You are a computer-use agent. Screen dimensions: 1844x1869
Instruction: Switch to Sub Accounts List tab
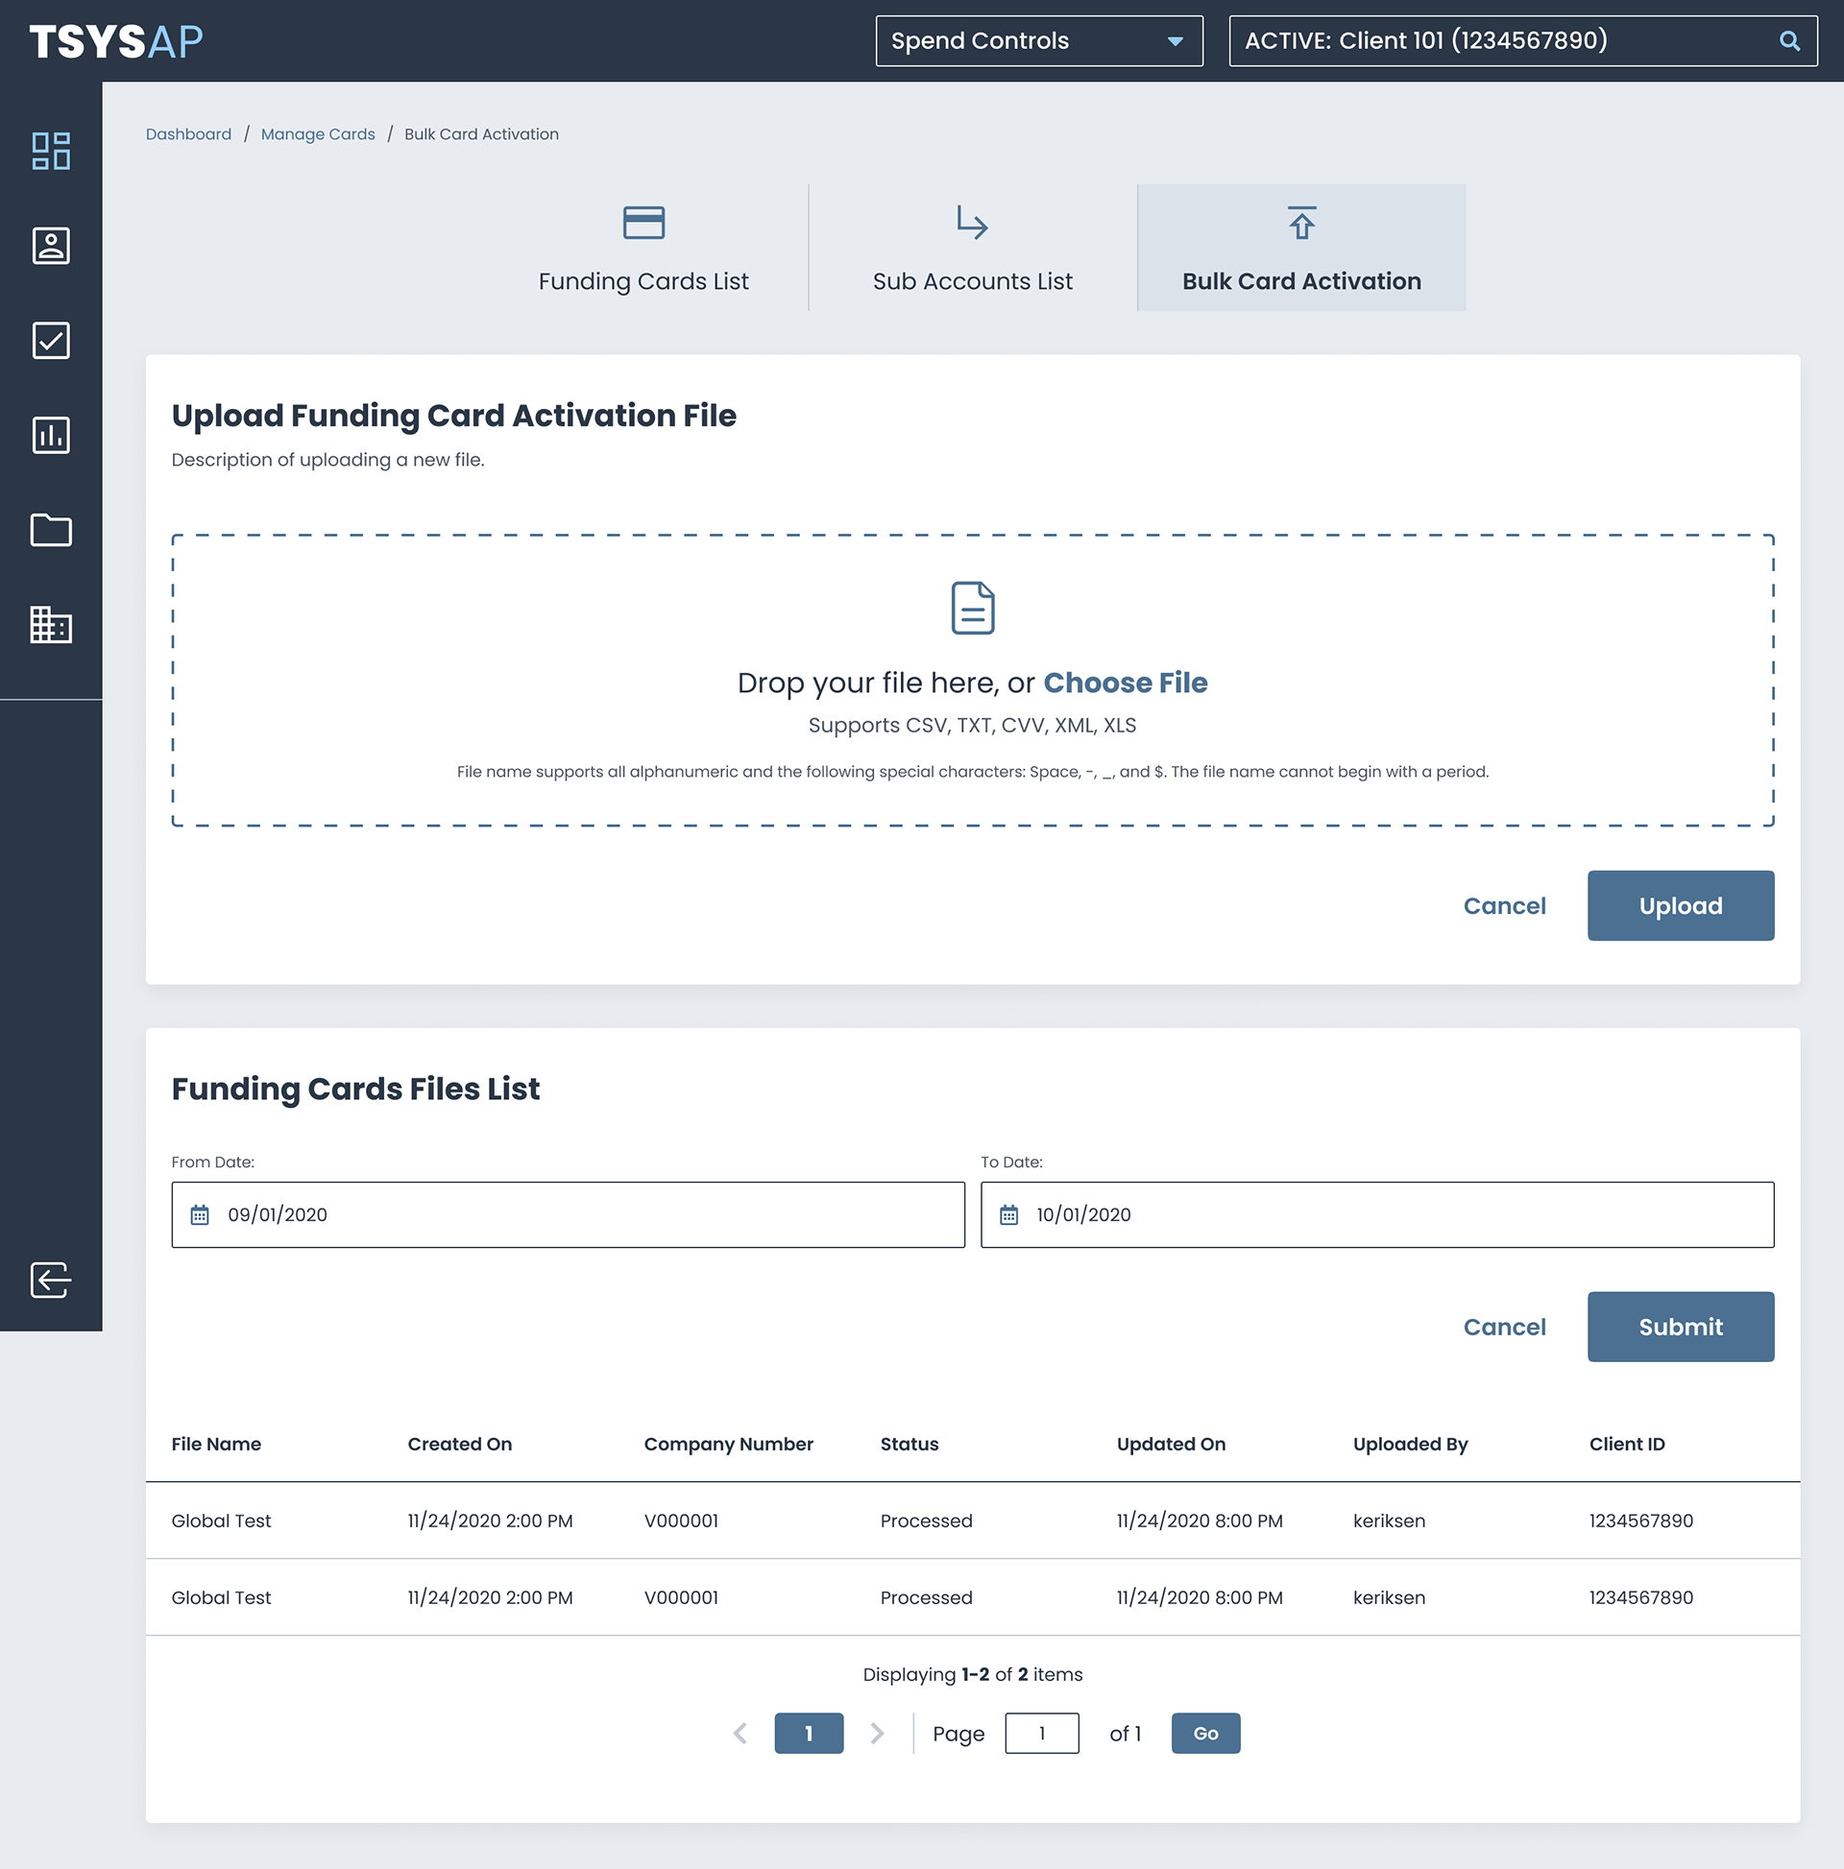[972, 248]
